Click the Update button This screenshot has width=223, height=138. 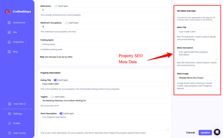tap(205, 132)
